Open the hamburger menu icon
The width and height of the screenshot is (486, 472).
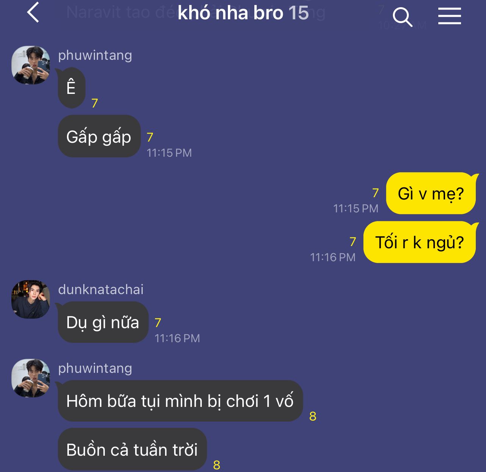click(450, 16)
